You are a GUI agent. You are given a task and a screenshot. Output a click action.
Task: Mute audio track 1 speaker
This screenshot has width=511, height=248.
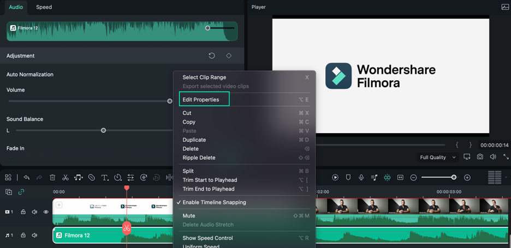[x=34, y=235]
